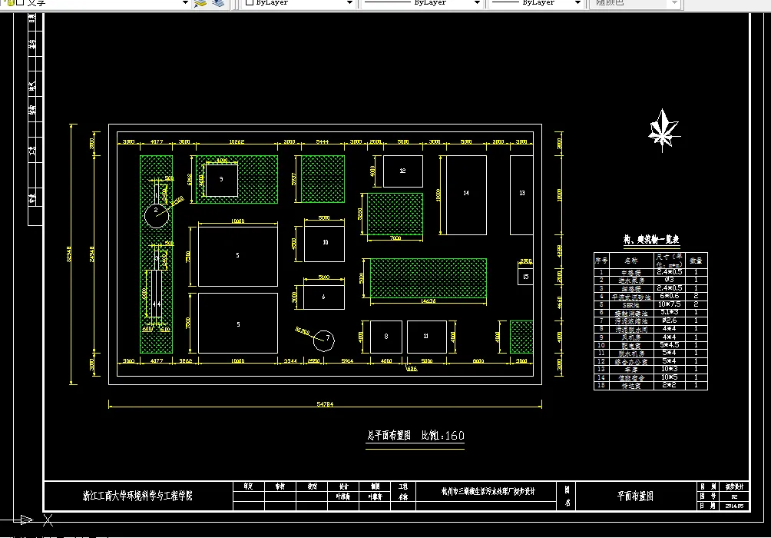Select the upper SBR tank label 5
This screenshot has width=771, height=538.
pos(237,255)
